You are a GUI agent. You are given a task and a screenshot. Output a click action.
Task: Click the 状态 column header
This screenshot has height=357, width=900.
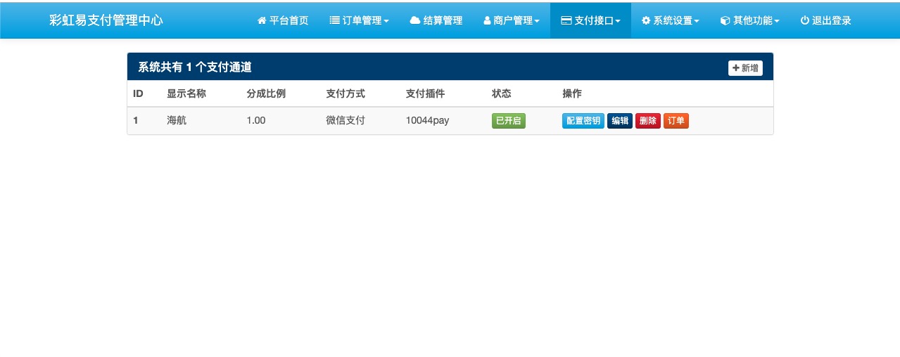pyautogui.click(x=502, y=93)
